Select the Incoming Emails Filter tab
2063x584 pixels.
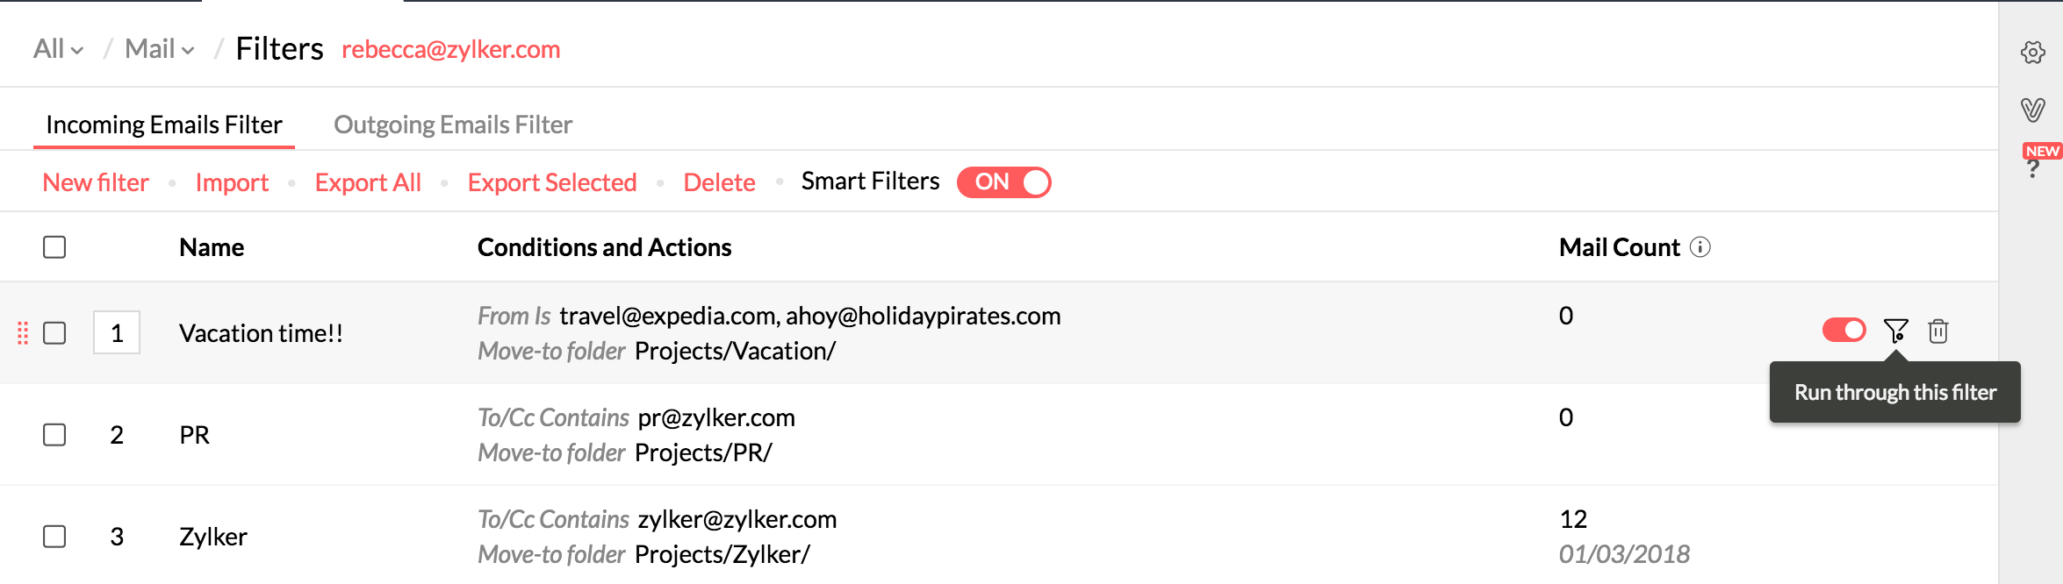click(x=164, y=125)
